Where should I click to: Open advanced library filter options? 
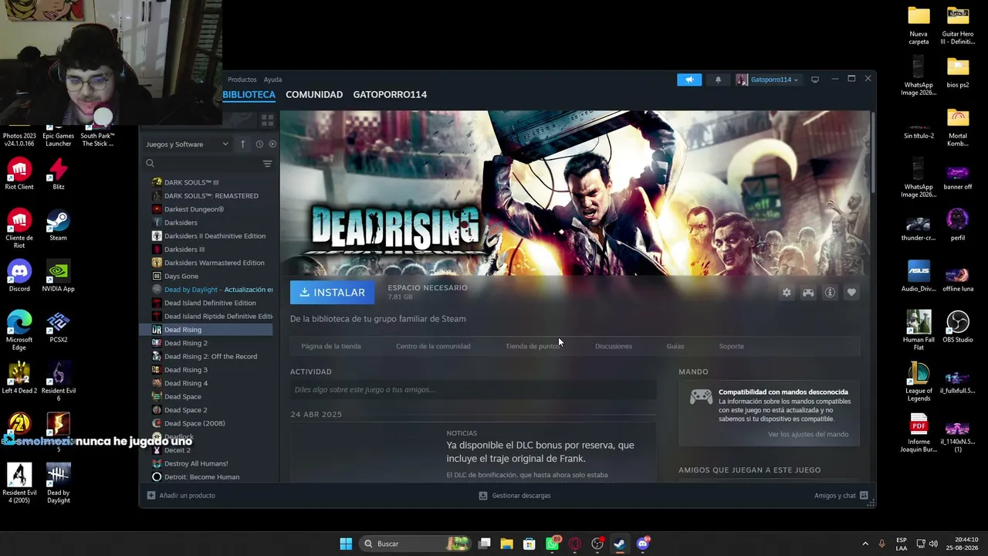(267, 164)
